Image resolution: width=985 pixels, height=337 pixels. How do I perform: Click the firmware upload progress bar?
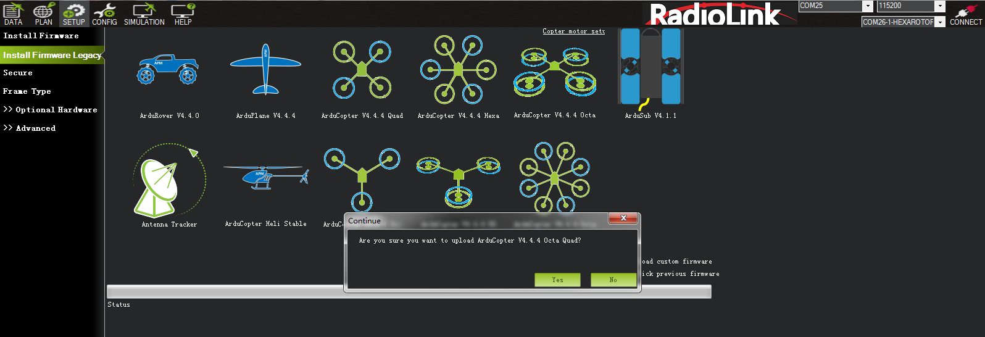[225, 291]
